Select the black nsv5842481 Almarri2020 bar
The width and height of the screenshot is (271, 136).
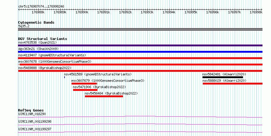pyautogui.click(x=223, y=77)
